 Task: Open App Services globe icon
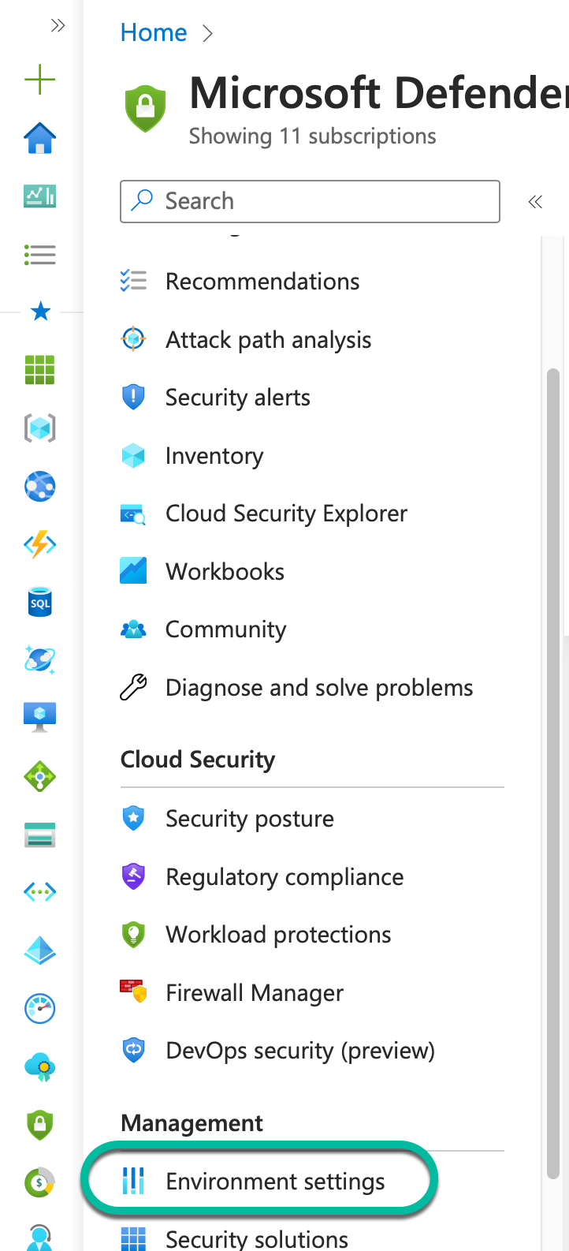point(40,487)
